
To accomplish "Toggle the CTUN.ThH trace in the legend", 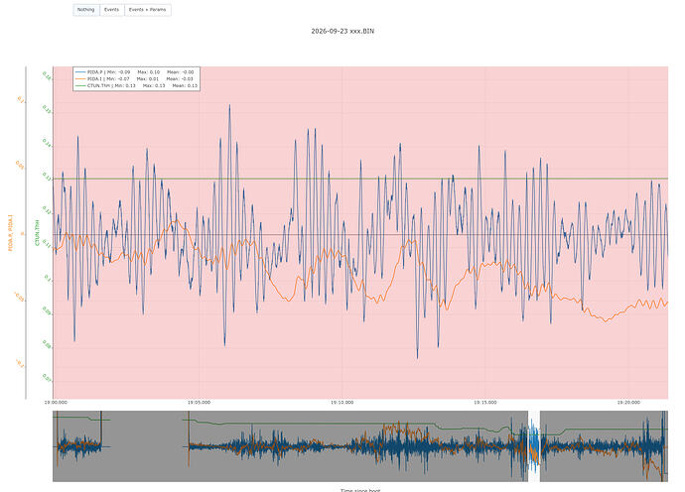I will (136, 86).
